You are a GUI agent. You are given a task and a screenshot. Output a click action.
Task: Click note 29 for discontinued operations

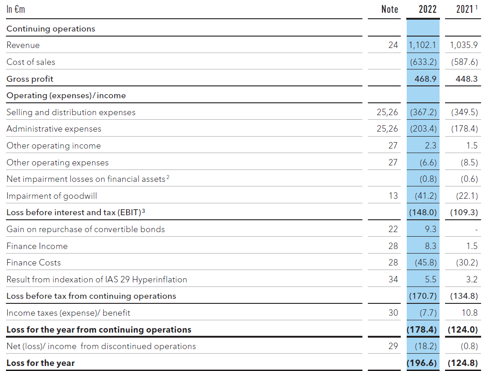coord(393,346)
